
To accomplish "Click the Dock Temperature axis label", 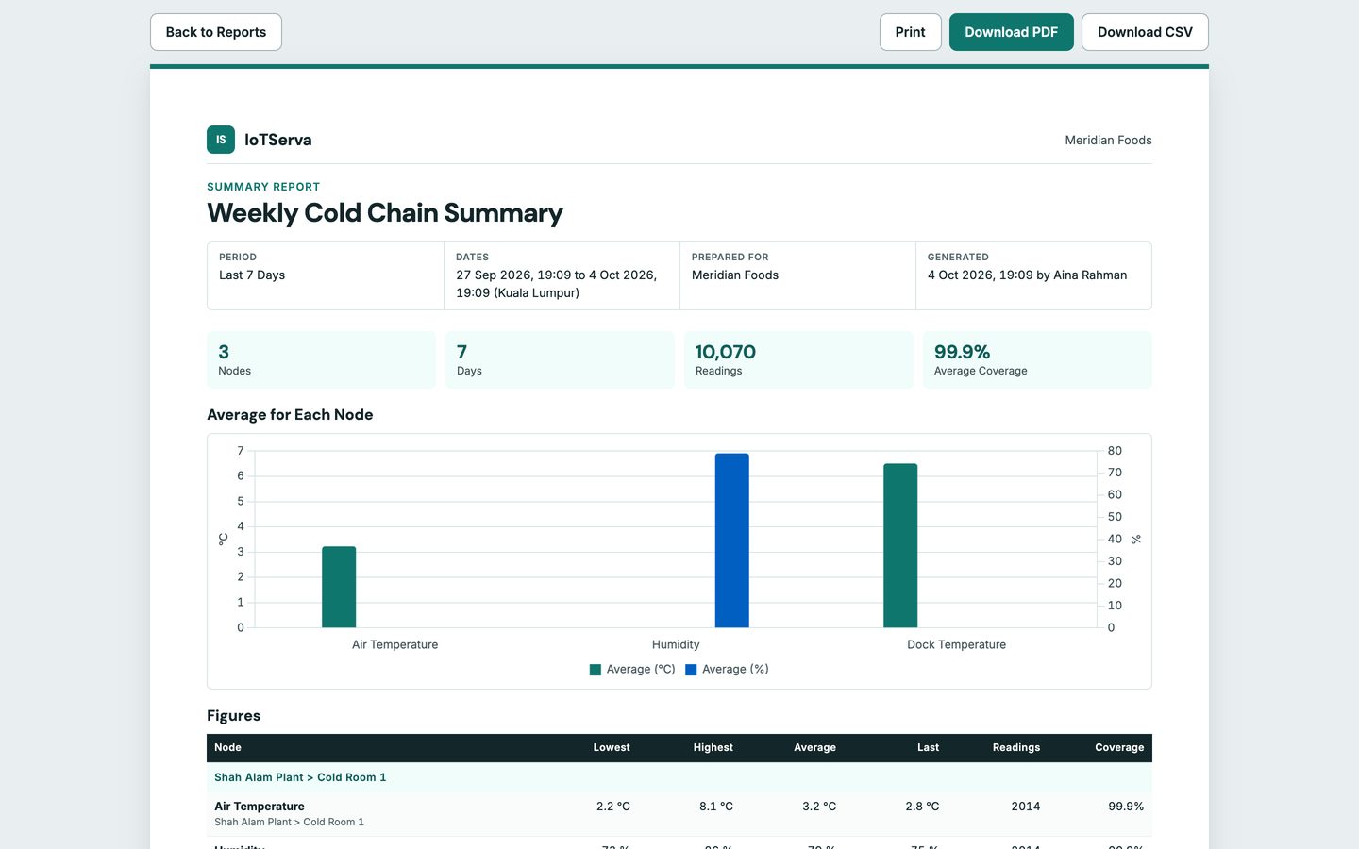I will 956,645.
